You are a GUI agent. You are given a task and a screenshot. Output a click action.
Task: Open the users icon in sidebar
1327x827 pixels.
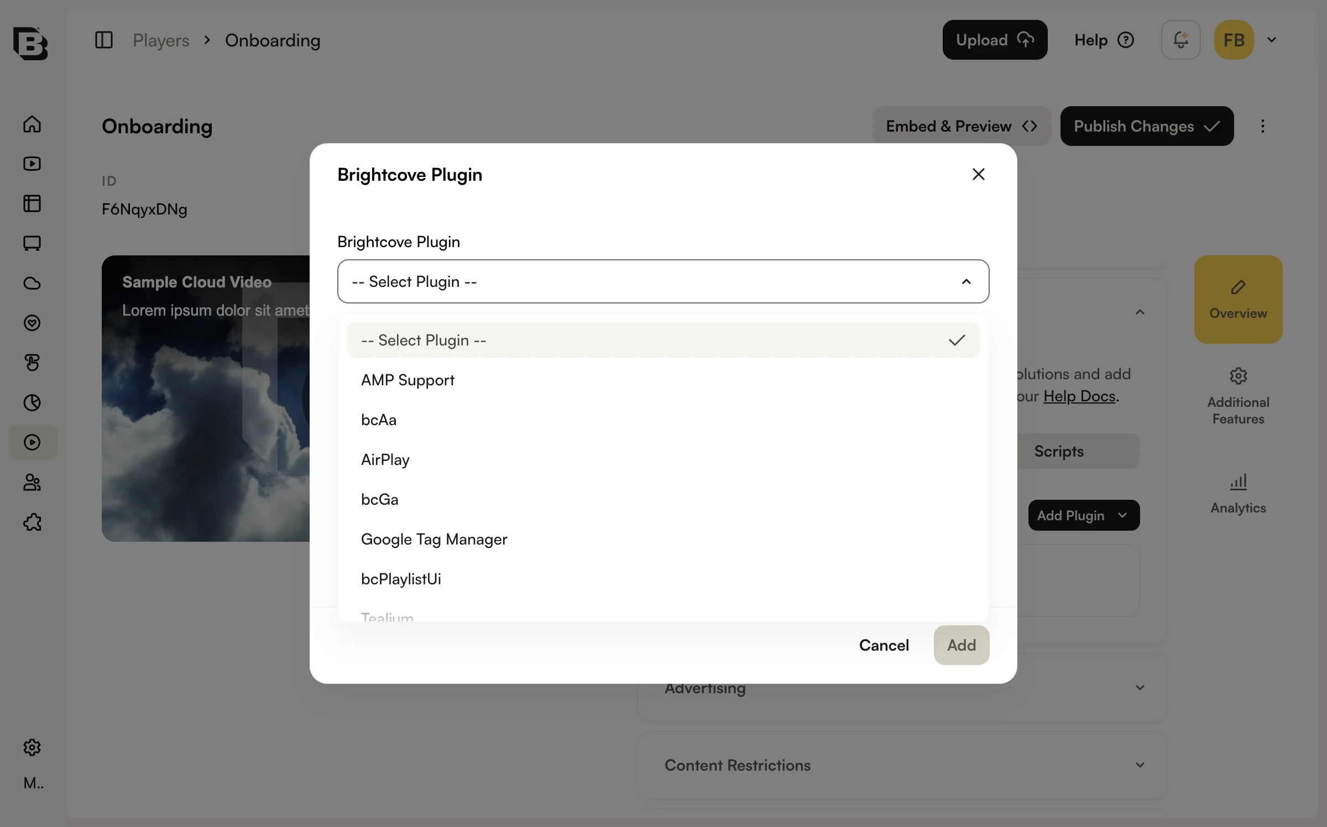pos(32,482)
